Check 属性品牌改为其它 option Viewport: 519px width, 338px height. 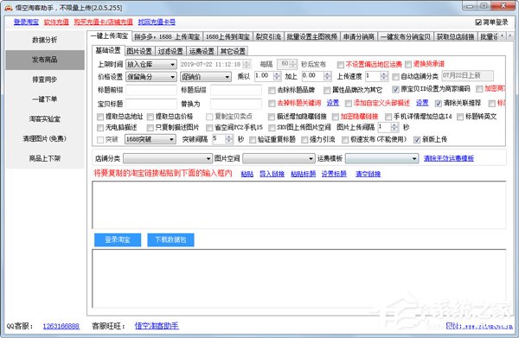click(x=327, y=90)
